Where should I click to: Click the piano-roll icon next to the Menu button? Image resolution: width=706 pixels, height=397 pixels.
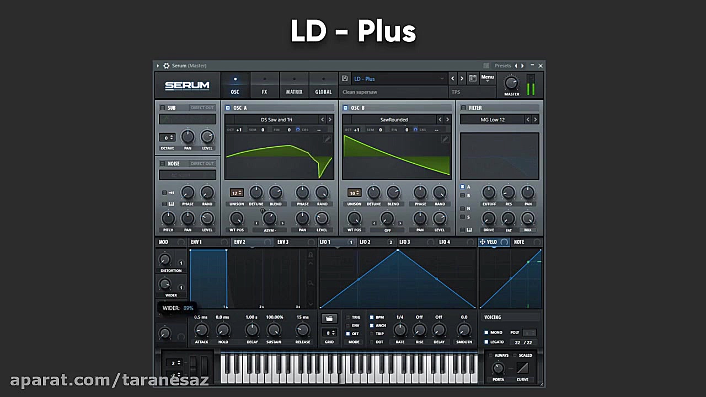(x=473, y=78)
